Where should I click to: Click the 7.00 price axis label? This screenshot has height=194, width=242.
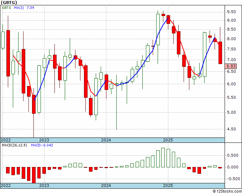(231, 60)
